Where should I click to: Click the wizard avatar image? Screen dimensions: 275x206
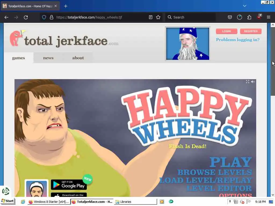[x=188, y=44]
